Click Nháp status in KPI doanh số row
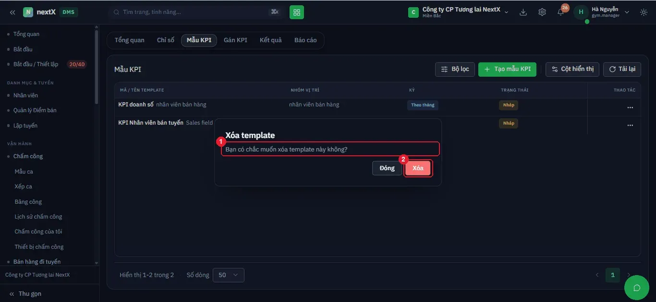Image resolution: width=656 pixels, height=302 pixels. click(x=509, y=105)
